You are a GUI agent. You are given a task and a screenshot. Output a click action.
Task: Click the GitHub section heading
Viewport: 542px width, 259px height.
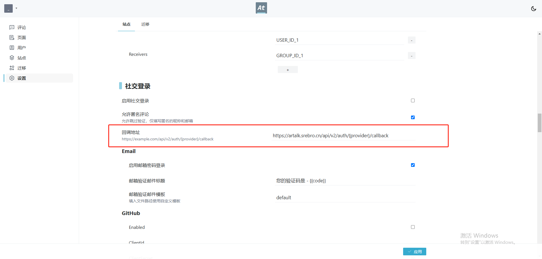coord(131,213)
